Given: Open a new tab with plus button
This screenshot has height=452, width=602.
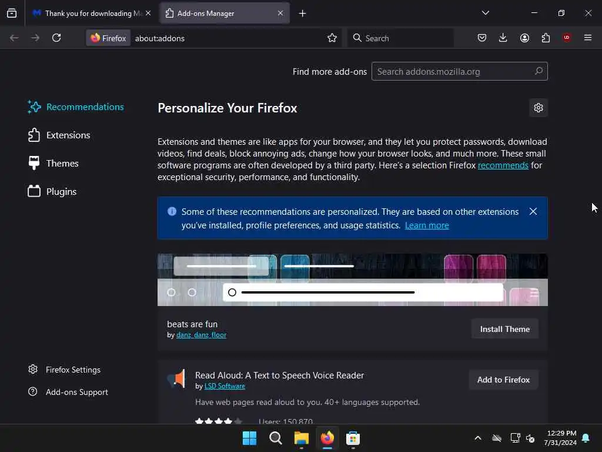Looking at the screenshot, I should 303,14.
